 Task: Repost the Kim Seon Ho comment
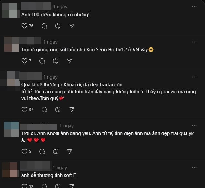pyautogui.click(x=56, y=61)
